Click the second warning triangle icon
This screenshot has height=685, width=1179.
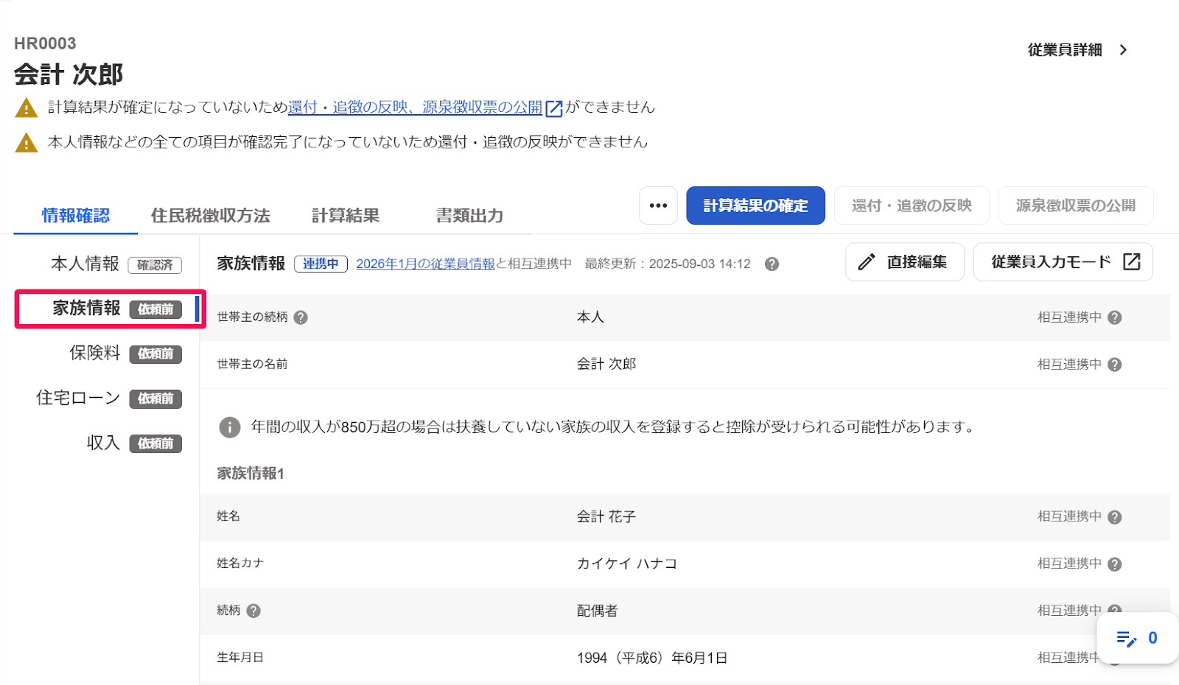point(26,142)
